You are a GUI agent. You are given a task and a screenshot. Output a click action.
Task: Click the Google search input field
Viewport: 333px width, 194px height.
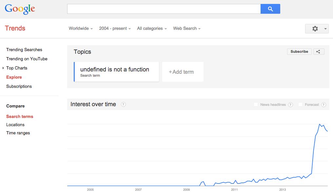[164, 9]
